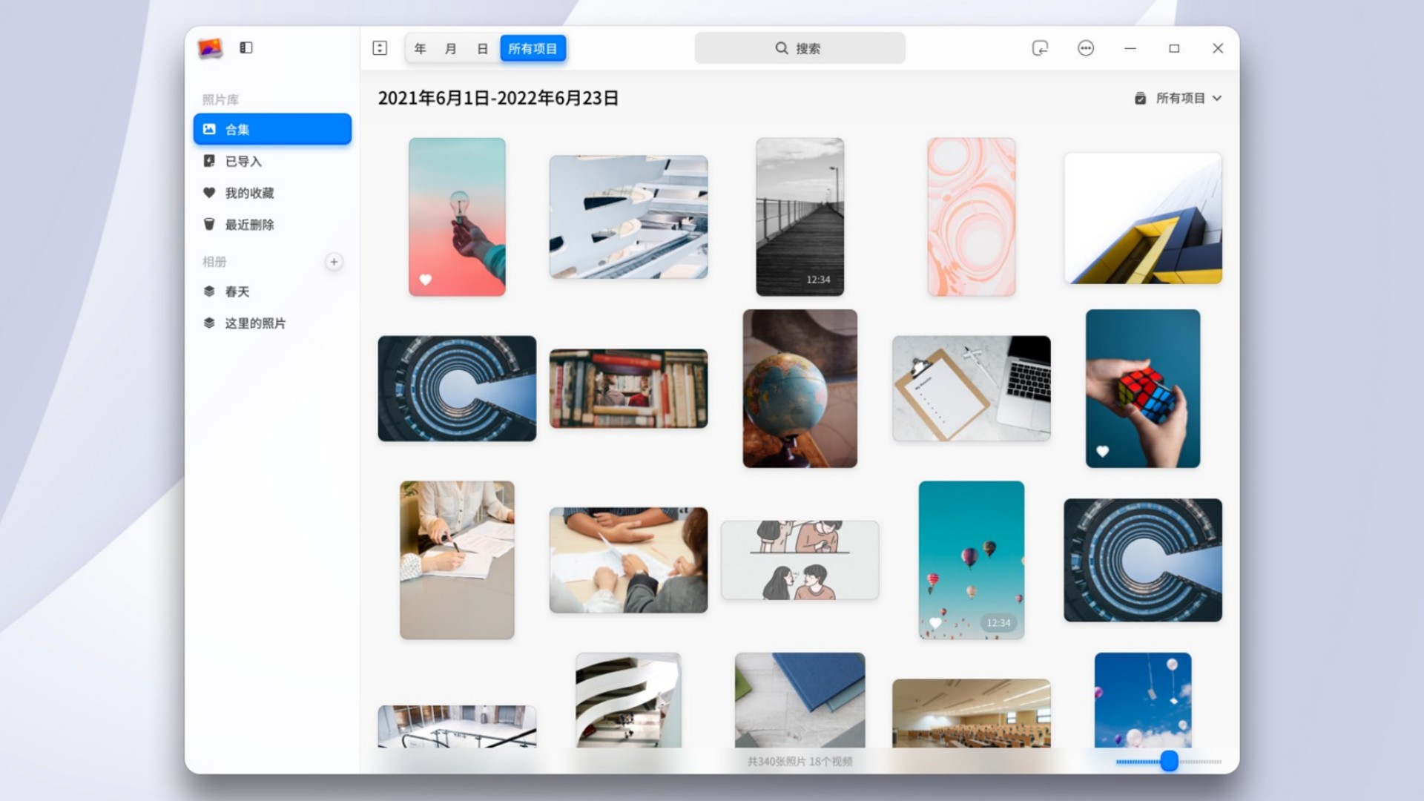Screen dimensions: 1424x801
Task: Click the 搜索 search field
Action: pos(800,48)
